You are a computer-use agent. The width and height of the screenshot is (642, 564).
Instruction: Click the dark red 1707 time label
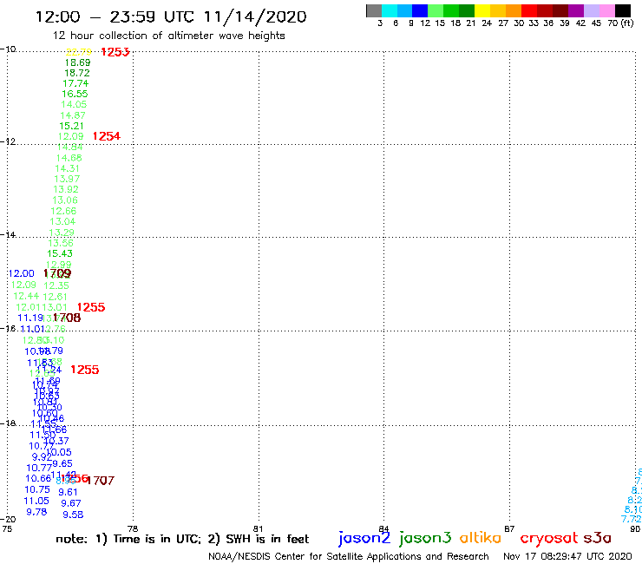(x=101, y=481)
